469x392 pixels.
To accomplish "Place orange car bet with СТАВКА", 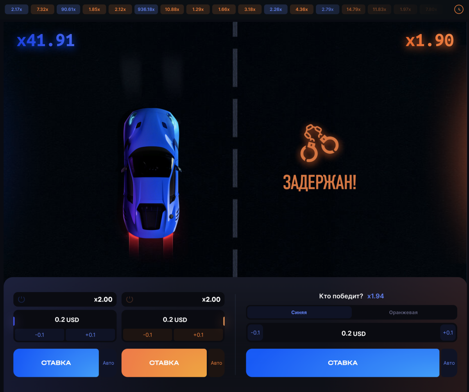I will click(164, 363).
